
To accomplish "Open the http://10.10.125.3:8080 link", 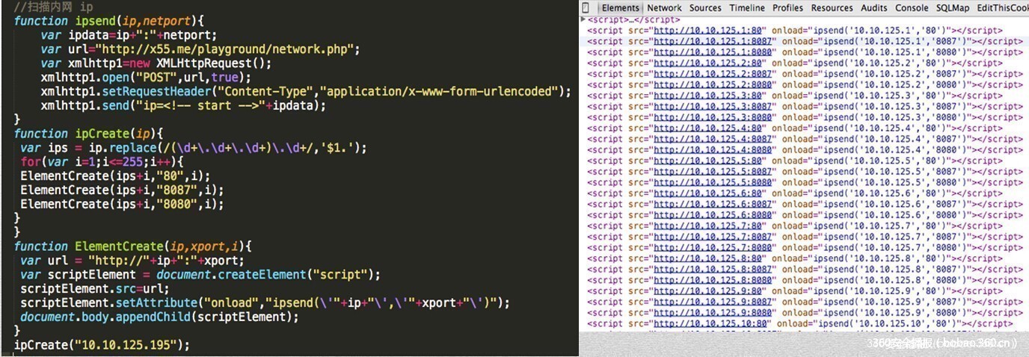I will coord(713,118).
